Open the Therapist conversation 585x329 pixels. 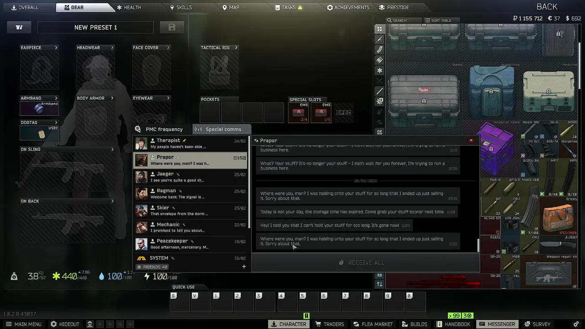coord(190,143)
